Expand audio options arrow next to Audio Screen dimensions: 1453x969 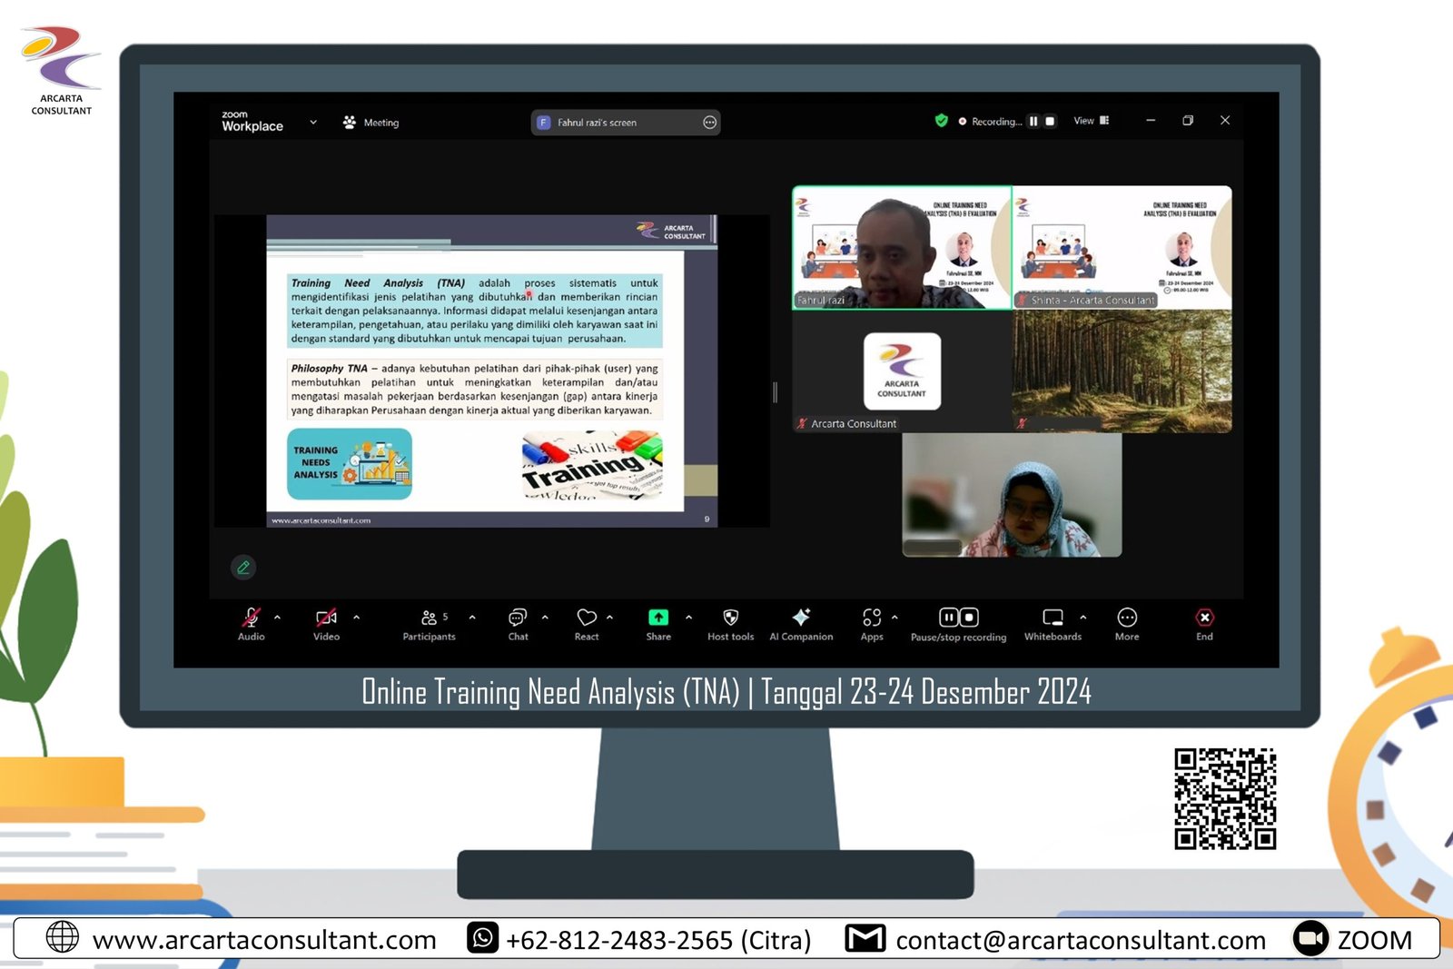click(277, 618)
